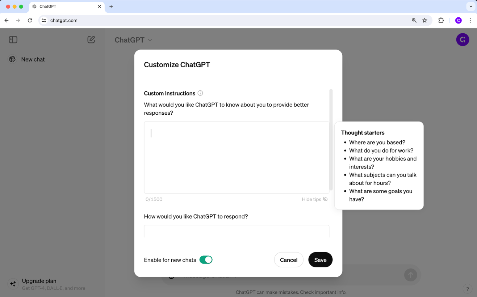This screenshot has width=477, height=297.
Task: Open the Chrome three-dot menu
Action: coord(470,21)
